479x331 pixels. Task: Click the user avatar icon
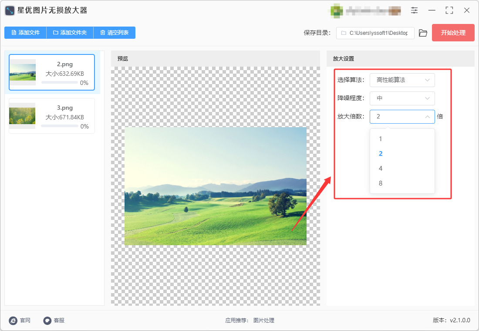[336, 10]
